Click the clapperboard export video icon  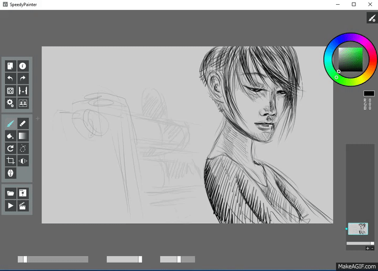point(23,205)
